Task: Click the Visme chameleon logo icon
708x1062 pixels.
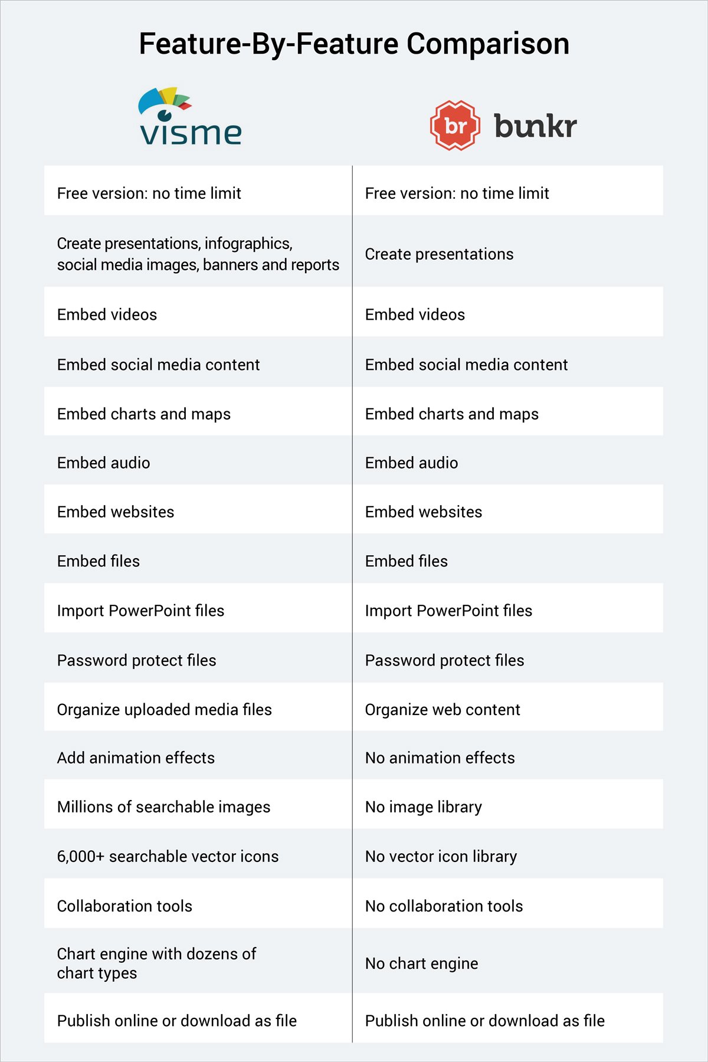Action: (x=165, y=104)
